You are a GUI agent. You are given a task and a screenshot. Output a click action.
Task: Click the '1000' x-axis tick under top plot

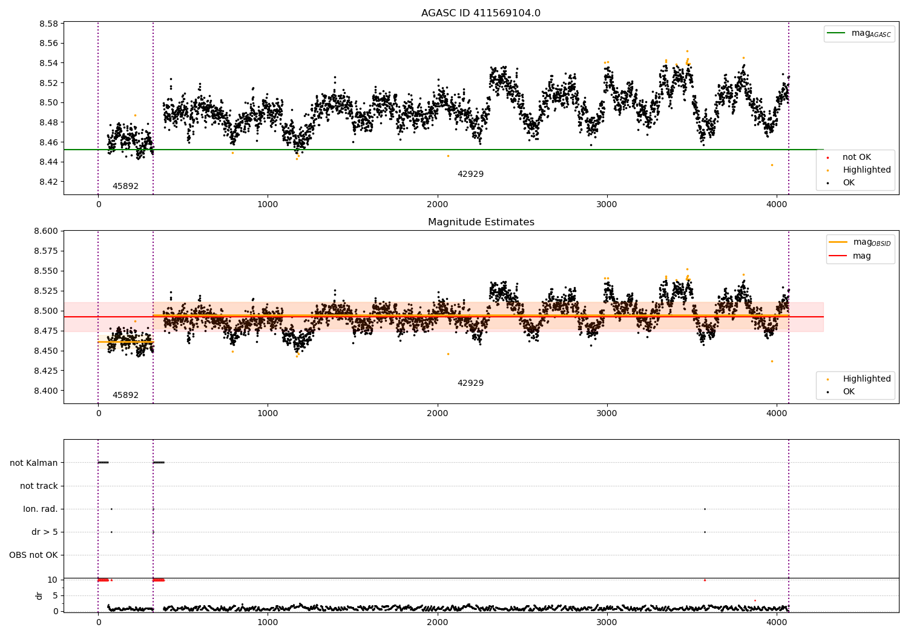268,205
